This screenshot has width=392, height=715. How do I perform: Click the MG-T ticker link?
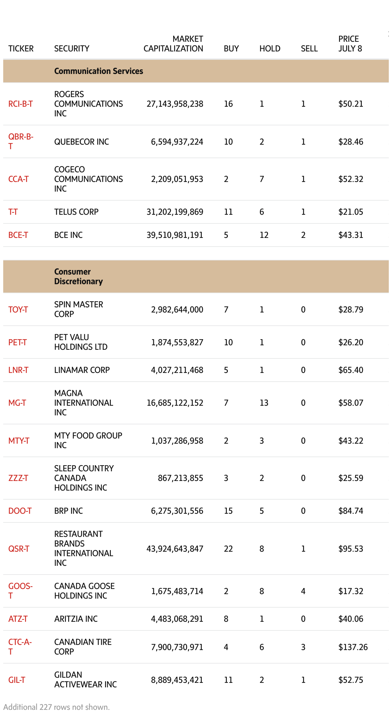(17, 403)
